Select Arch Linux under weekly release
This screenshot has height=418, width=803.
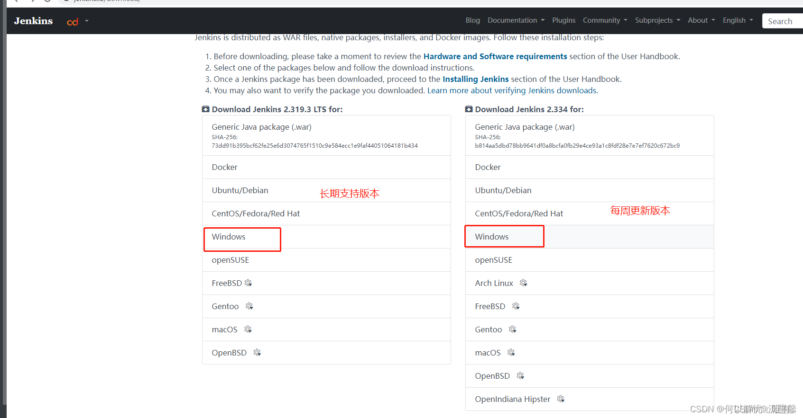coord(590,283)
